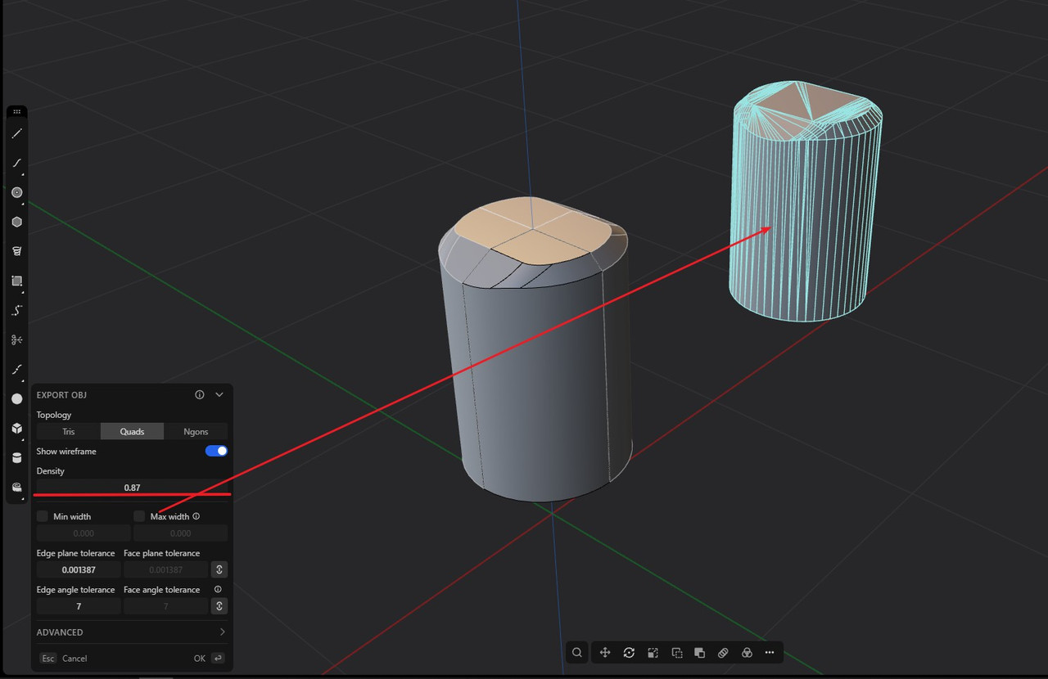Turn off Show wireframe switch
The height and width of the screenshot is (679, 1048).
tap(216, 451)
